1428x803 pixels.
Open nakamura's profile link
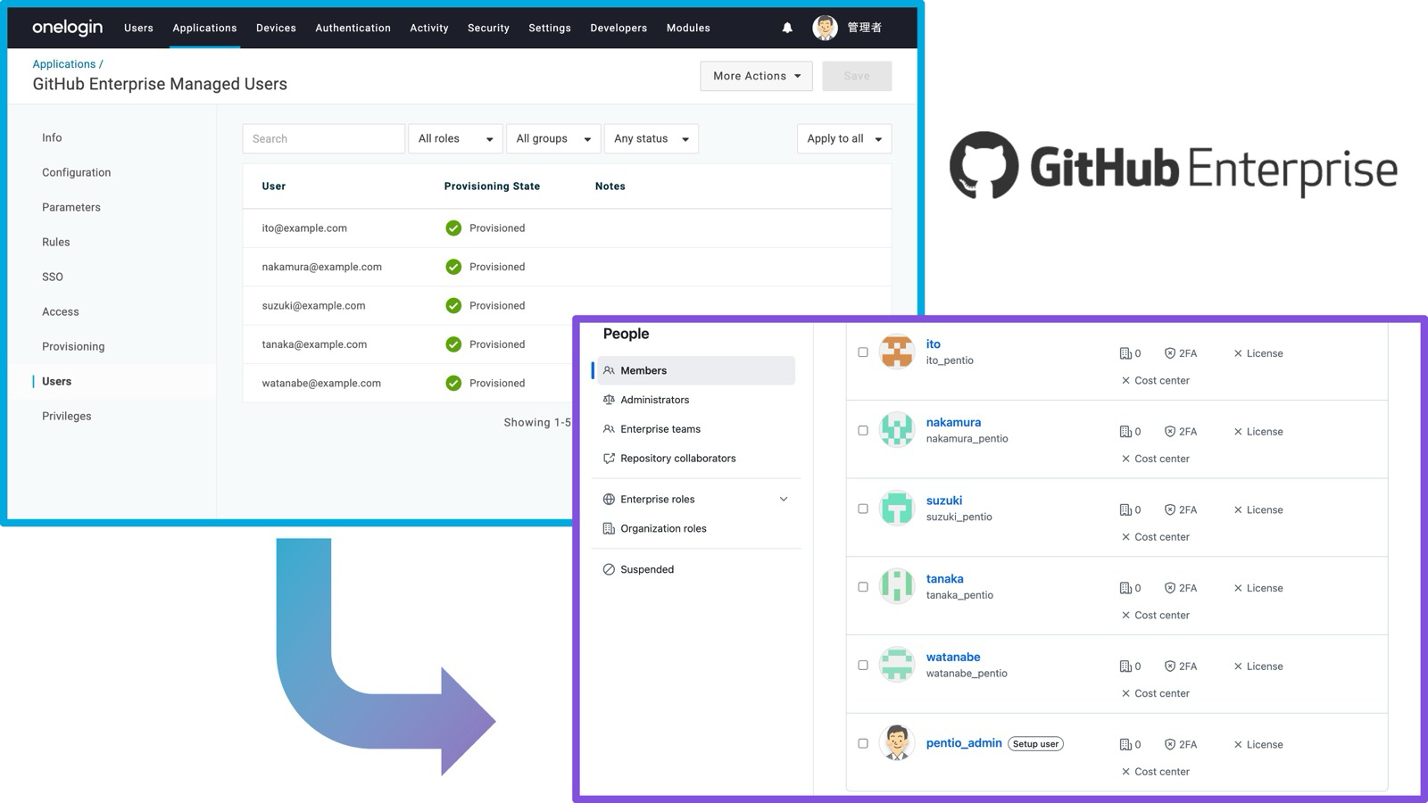coord(953,422)
